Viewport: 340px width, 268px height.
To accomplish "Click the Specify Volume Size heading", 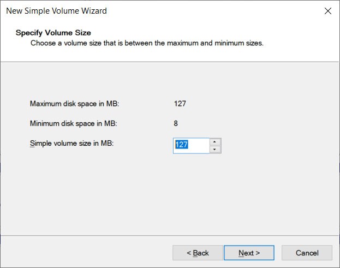I will pos(53,33).
